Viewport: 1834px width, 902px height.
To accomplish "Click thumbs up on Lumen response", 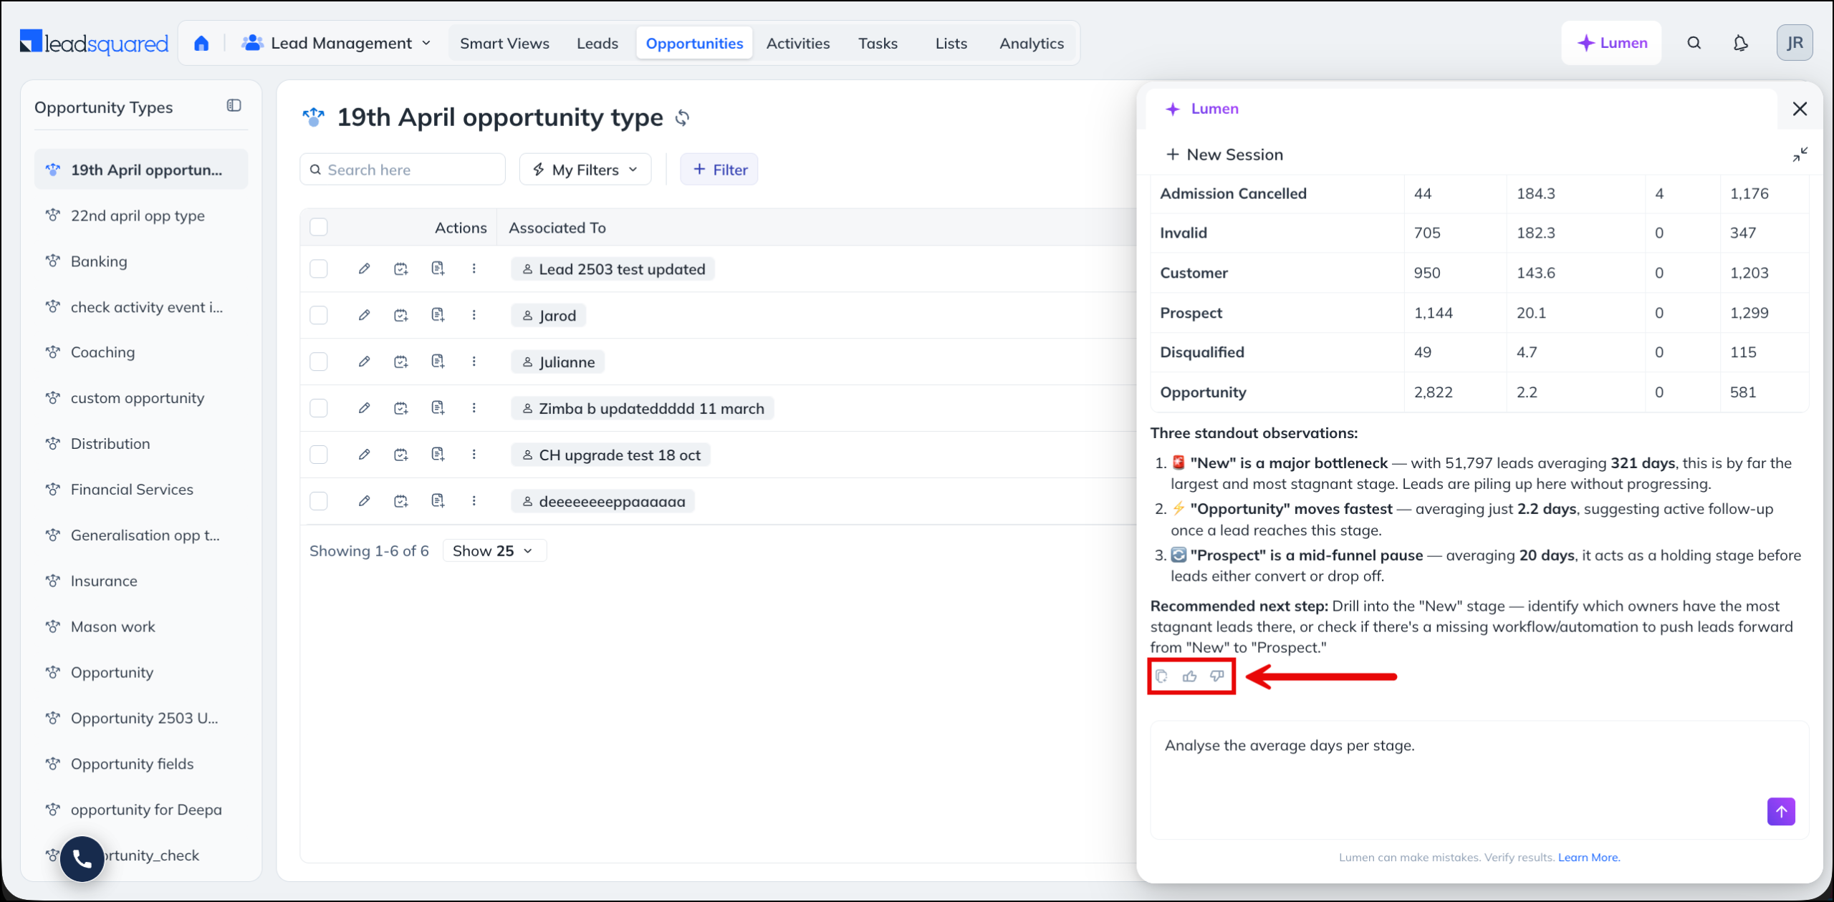I will coord(1189,676).
